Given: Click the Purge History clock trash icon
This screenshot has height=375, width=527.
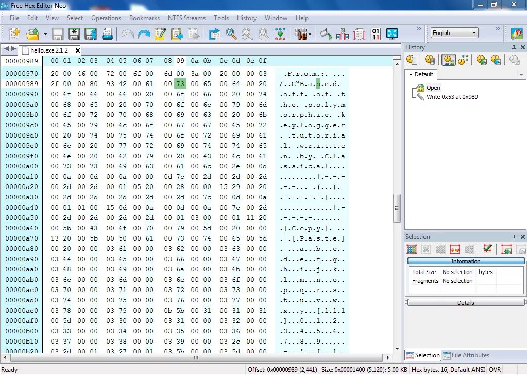Looking at the screenshot, I should point(430,60).
